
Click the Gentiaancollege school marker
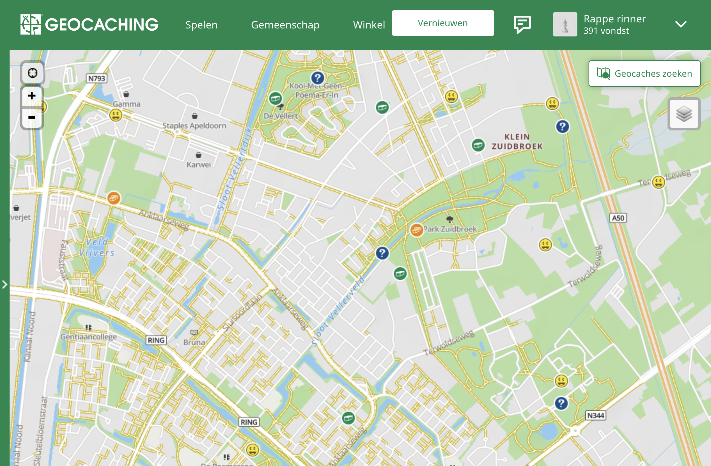click(x=89, y=327)
